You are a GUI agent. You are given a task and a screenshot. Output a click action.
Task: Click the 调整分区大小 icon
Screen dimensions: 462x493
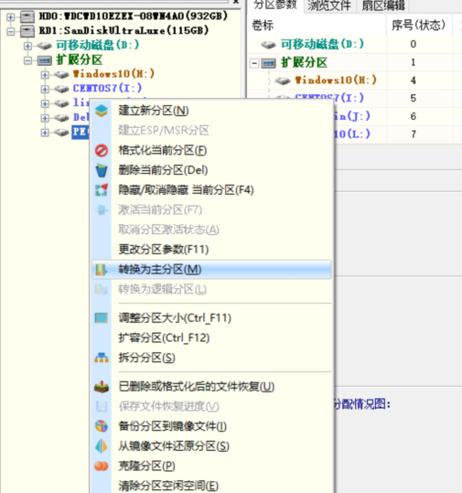pos(102,318)
